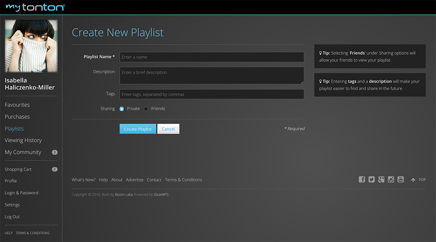
Task: Select the Friends sharing option
Action: (x=146, y=109)
